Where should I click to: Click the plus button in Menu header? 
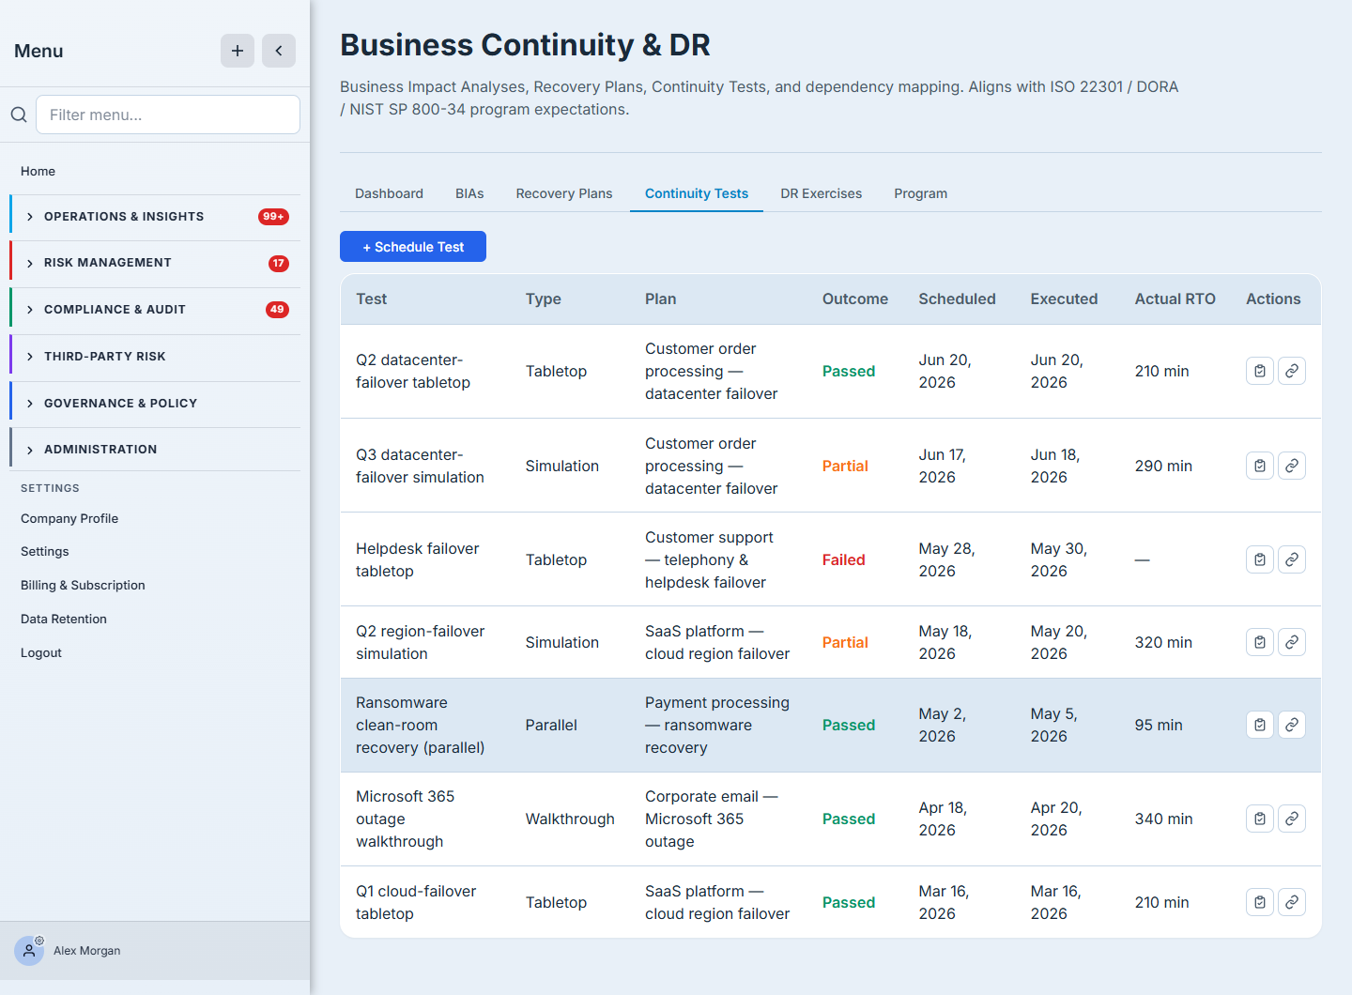238,51
